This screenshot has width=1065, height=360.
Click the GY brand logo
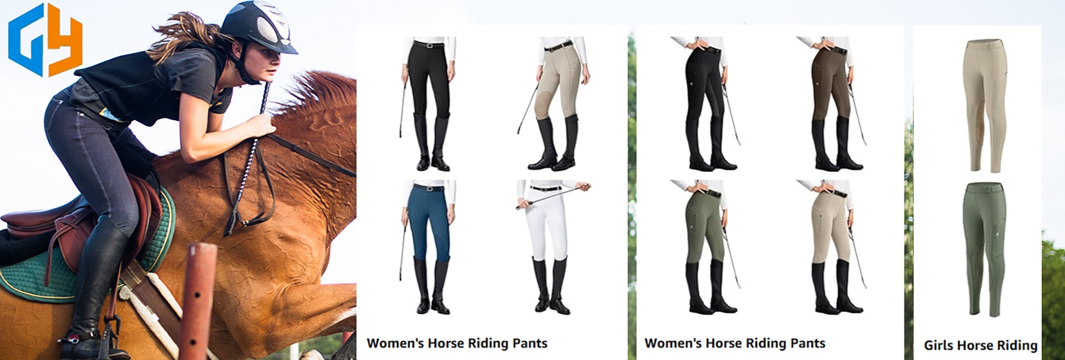(45, 40)
